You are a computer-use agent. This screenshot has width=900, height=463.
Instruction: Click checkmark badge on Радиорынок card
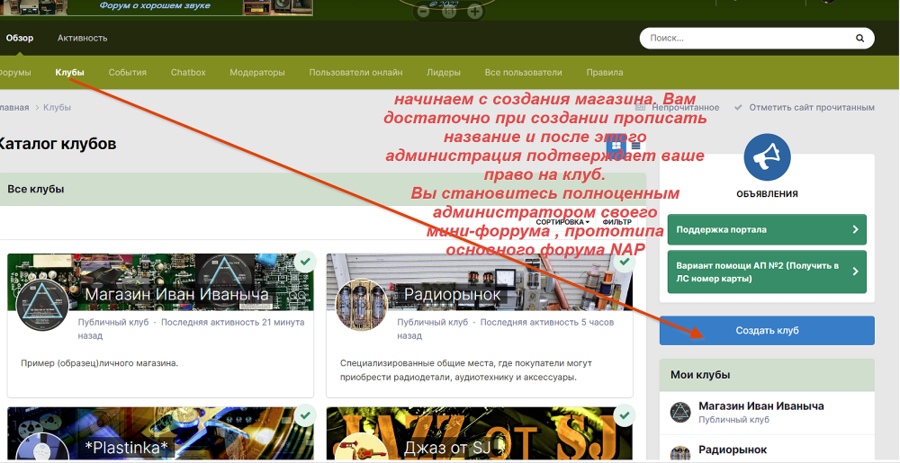tap(625, 262)
